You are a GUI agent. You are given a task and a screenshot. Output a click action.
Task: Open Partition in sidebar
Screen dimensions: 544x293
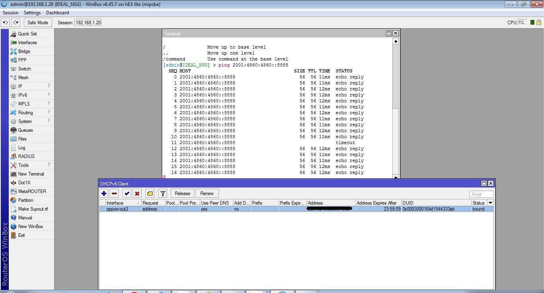pyautogui.click(x=25, y=200)
